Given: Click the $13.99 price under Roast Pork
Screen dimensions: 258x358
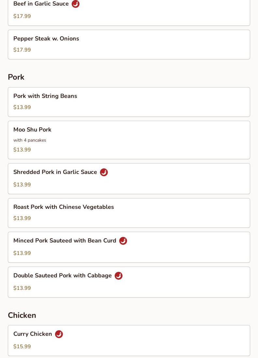Looking at the screenshot, I should (x=22, y=218).
